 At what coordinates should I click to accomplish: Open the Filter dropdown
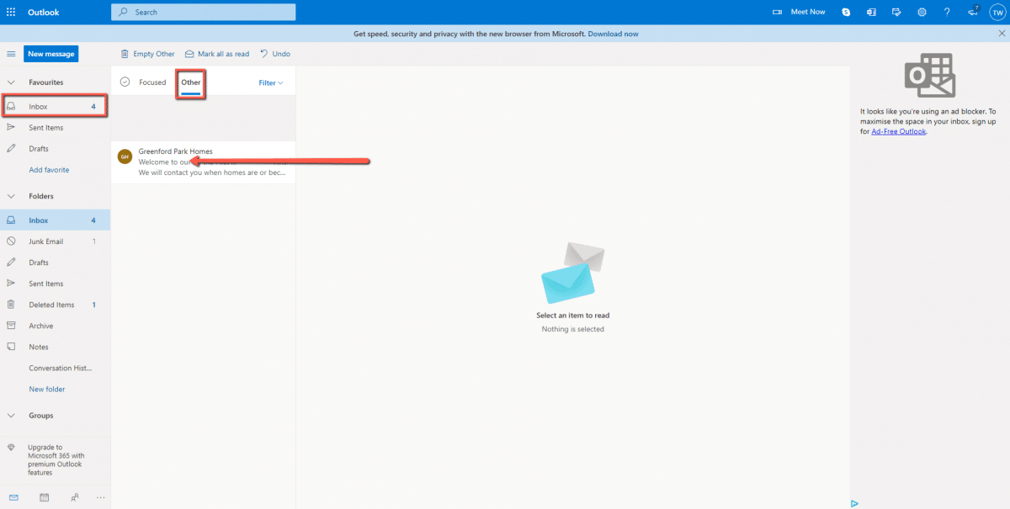(270, 82)
